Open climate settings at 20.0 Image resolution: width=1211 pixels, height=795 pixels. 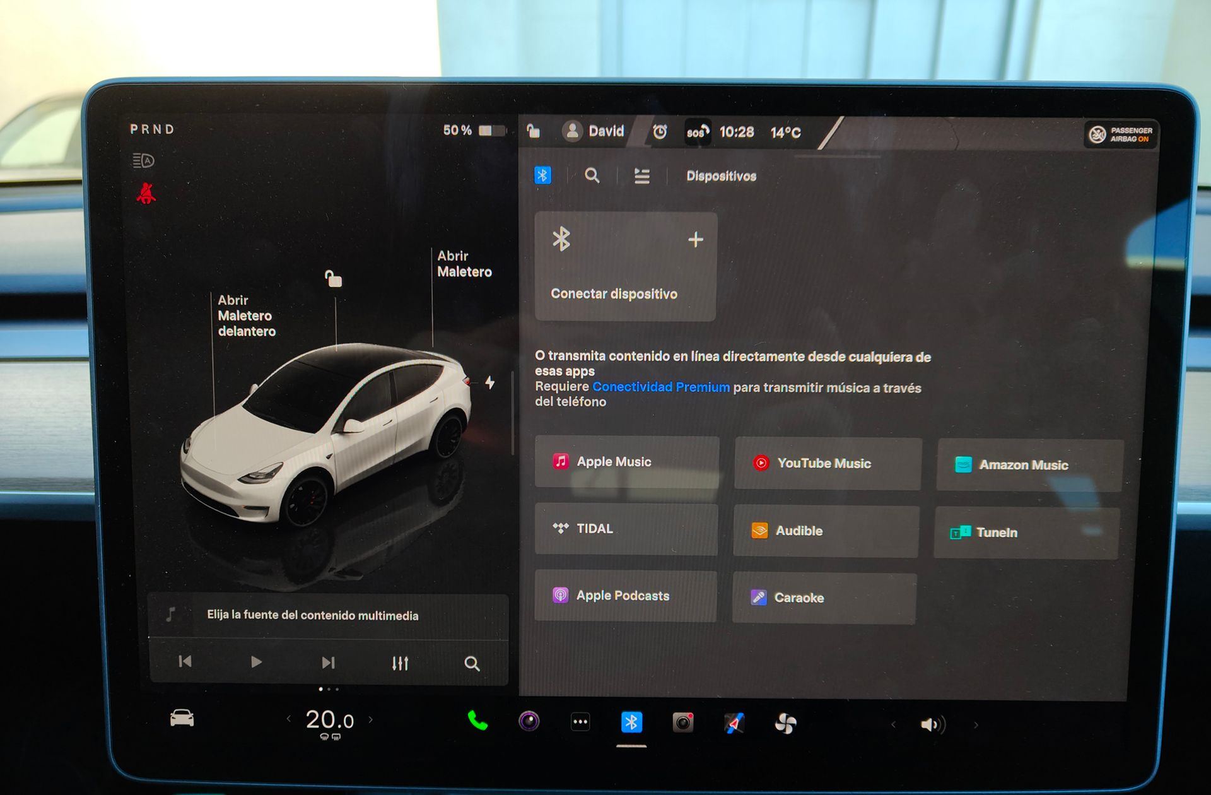[x=329, y=720]
